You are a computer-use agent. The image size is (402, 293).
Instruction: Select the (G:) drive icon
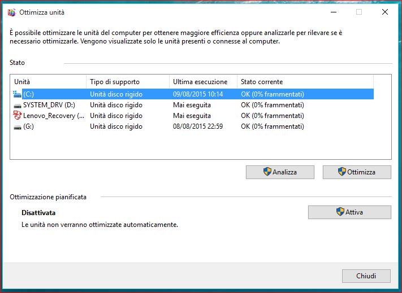17,126
